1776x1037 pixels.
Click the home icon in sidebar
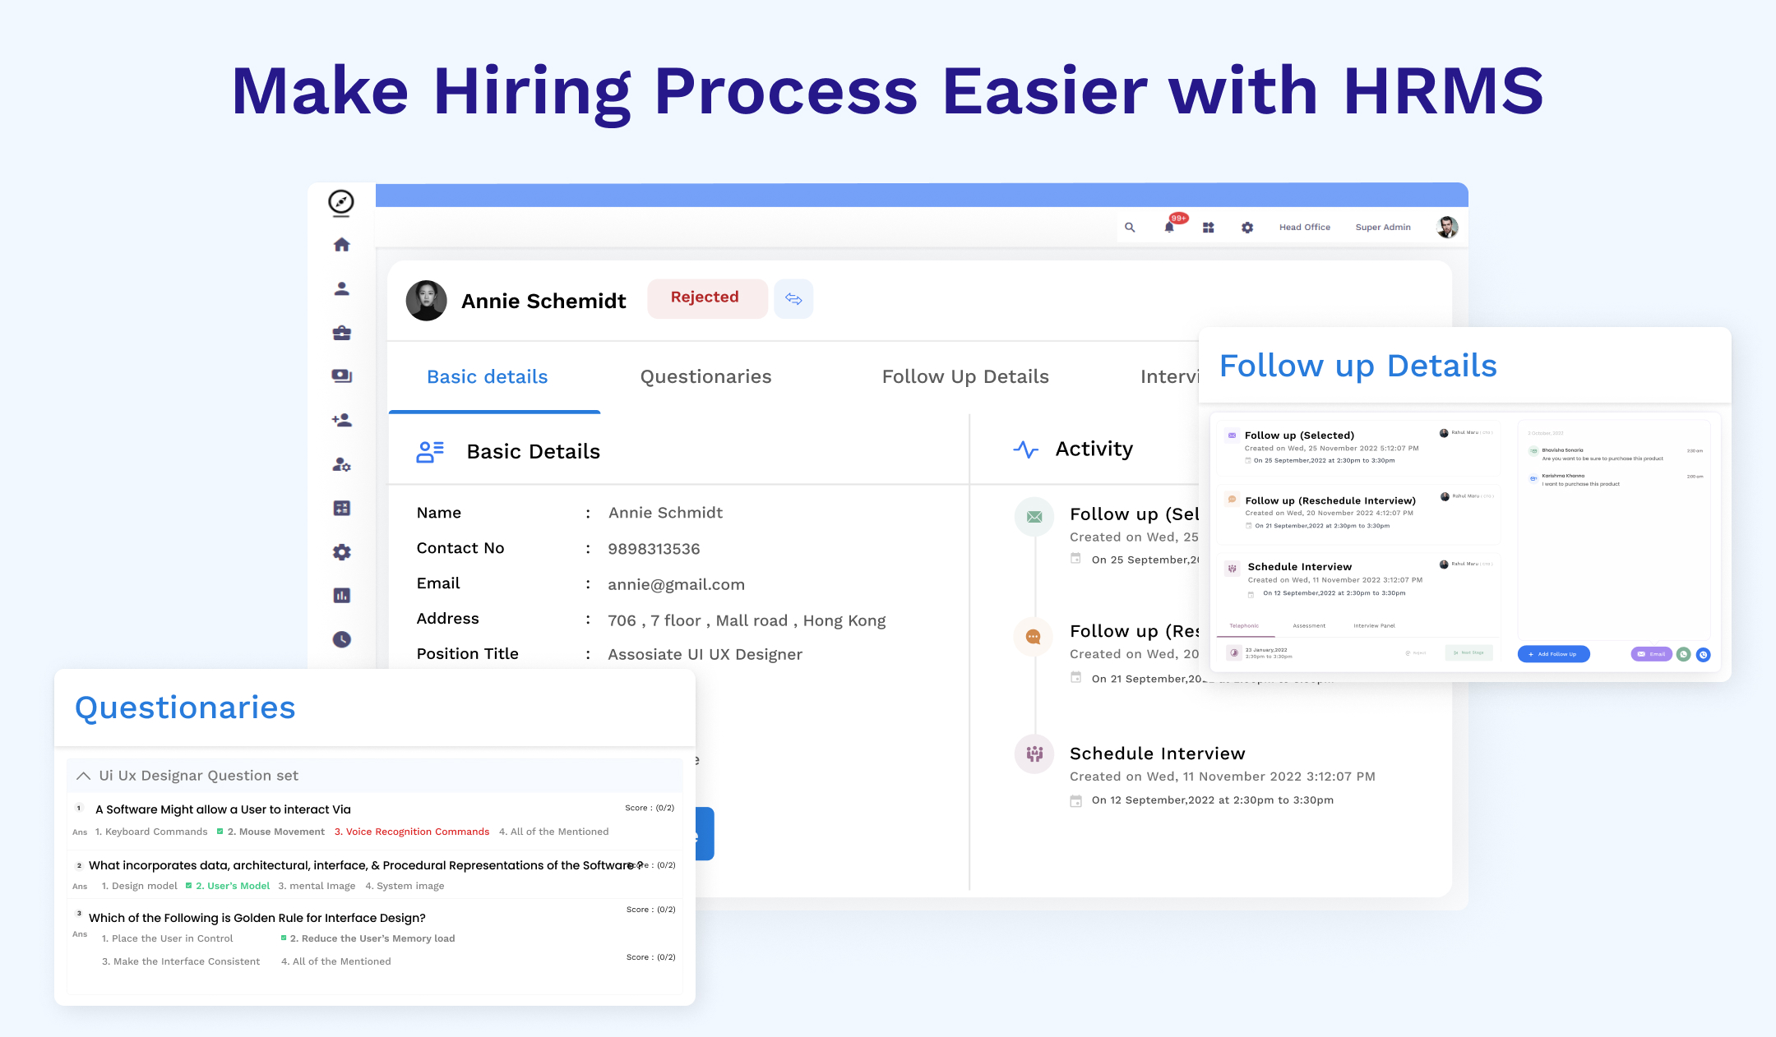(x=341, y=245)
